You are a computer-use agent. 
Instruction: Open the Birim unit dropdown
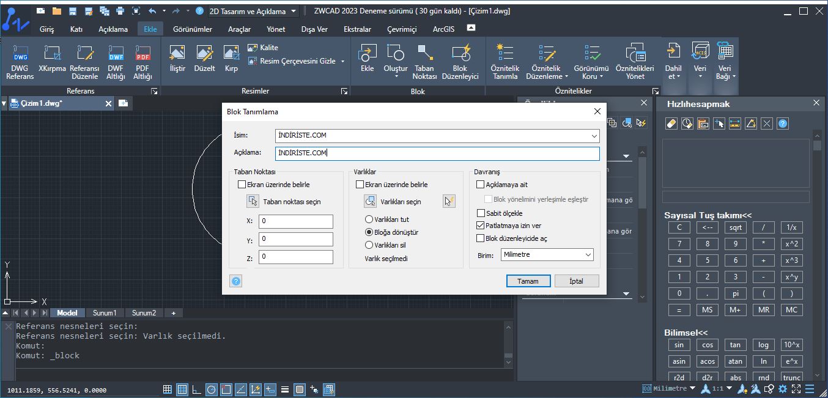point(588,255)
